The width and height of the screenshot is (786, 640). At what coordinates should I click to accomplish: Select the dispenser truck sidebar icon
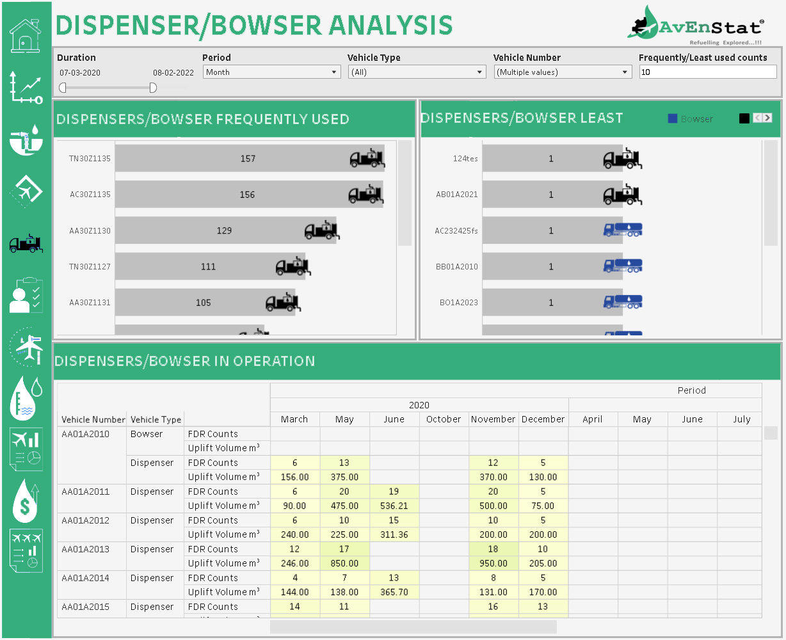pos(26,243)
